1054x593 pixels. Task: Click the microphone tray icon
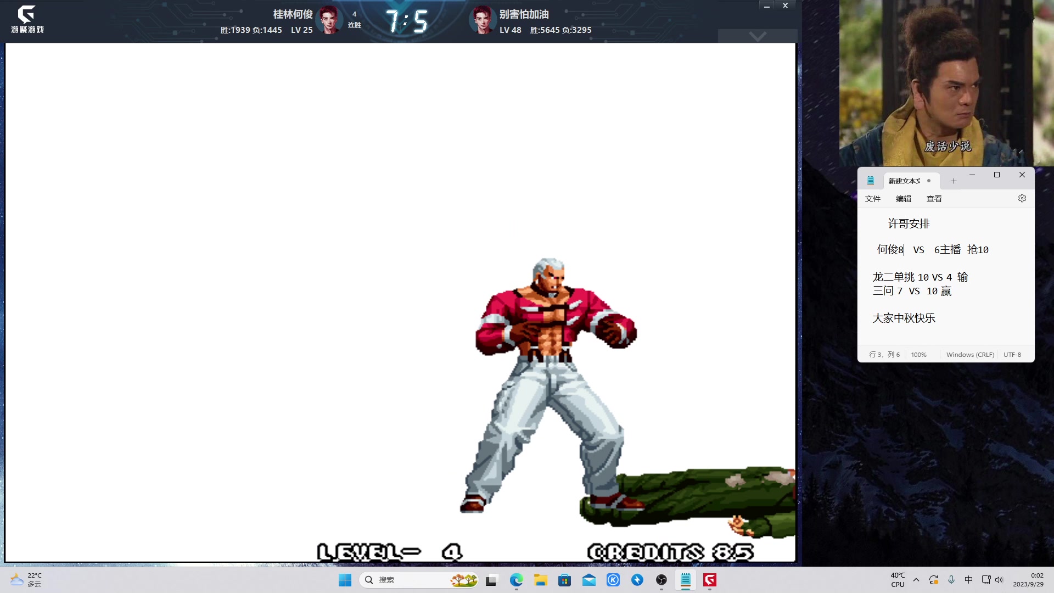(951, 580)
